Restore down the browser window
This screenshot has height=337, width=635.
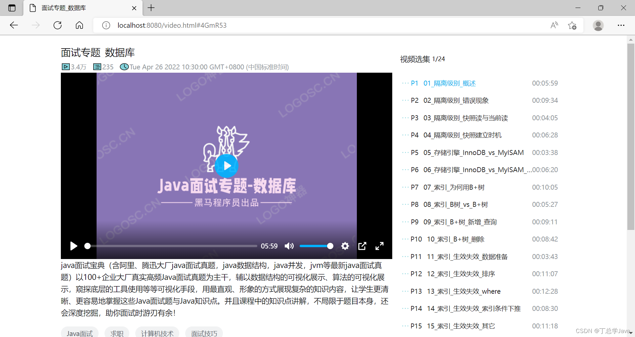point(601,8)
